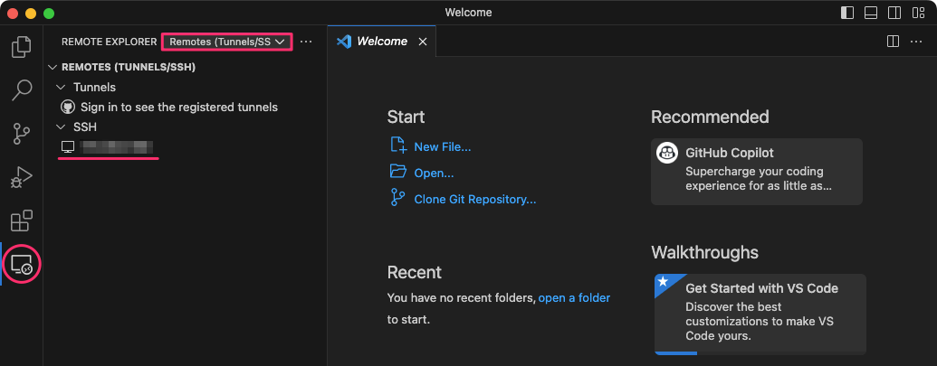937x366 pixels.
Task: Click the Start heading text
Action: click(x=406, y=117)
